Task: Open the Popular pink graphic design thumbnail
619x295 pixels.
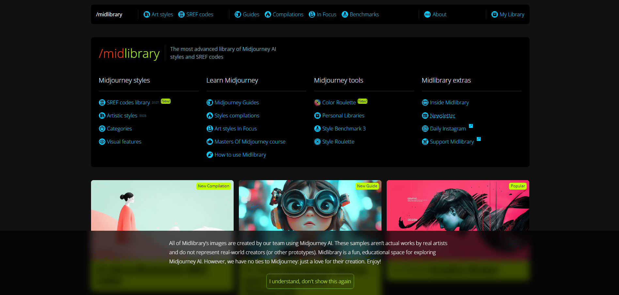Action: click(x=458, y=206)
